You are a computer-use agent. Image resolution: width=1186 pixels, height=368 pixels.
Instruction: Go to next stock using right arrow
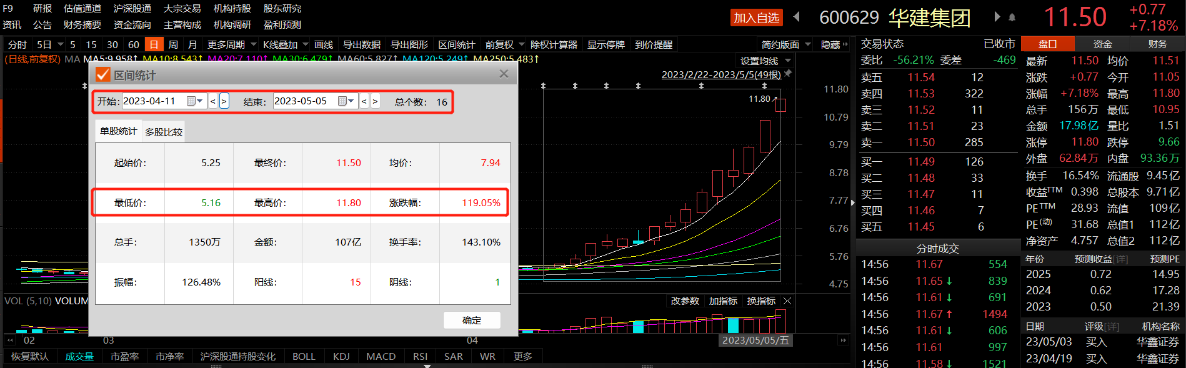pyautogui.click(x=997, y=17)
